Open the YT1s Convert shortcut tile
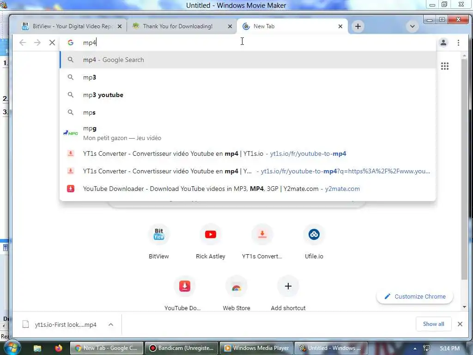This screenshot has height=355, width=473. [x=262, y=242]
